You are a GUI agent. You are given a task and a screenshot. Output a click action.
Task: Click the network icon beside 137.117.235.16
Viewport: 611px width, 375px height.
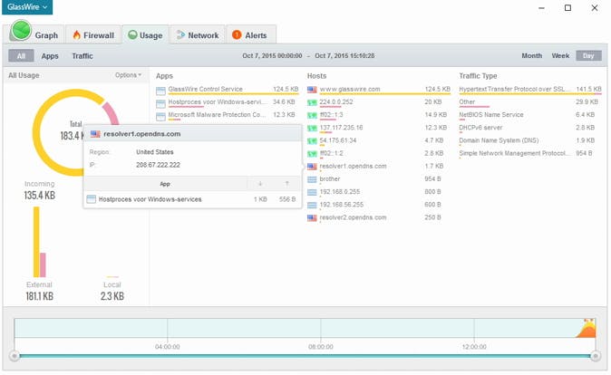312,128
